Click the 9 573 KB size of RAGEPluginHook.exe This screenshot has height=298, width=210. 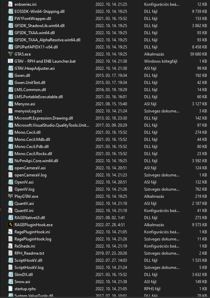(200, 225)
